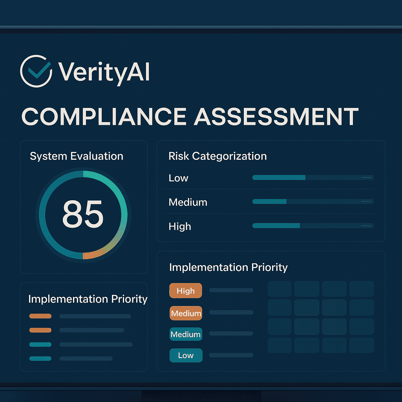Click the High risk progress bar
Screen dimensions: 402x402
point(313,226)
